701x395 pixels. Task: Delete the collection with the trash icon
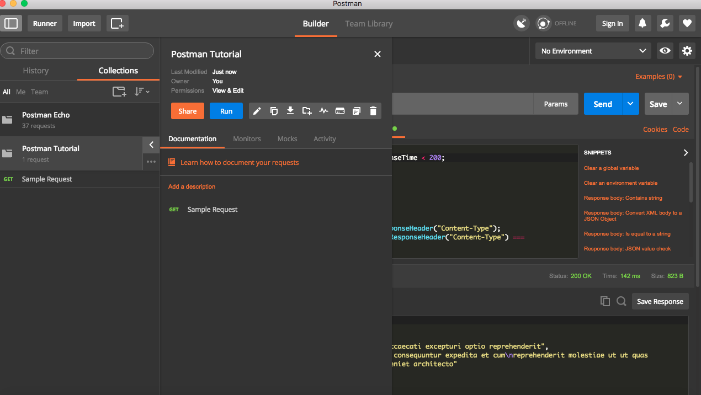(373, 111)
